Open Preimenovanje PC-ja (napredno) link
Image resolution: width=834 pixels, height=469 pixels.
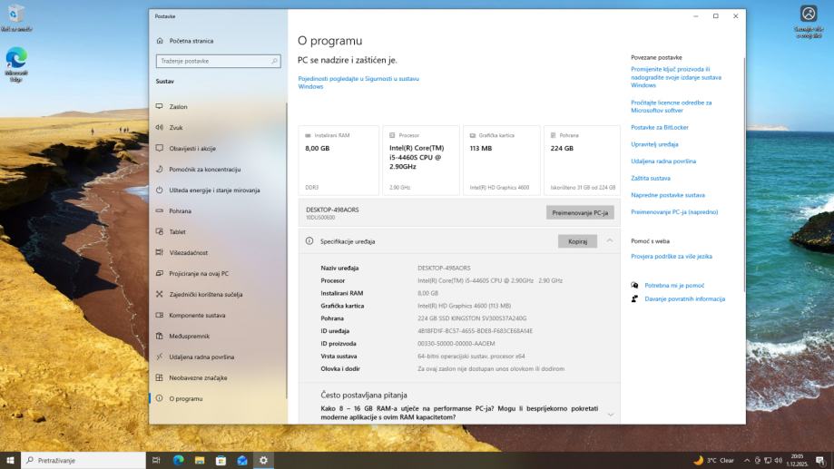coord(674,212)
